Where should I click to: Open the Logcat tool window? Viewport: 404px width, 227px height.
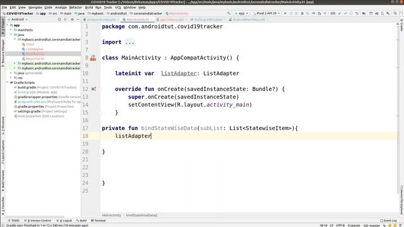coord(64,221)
